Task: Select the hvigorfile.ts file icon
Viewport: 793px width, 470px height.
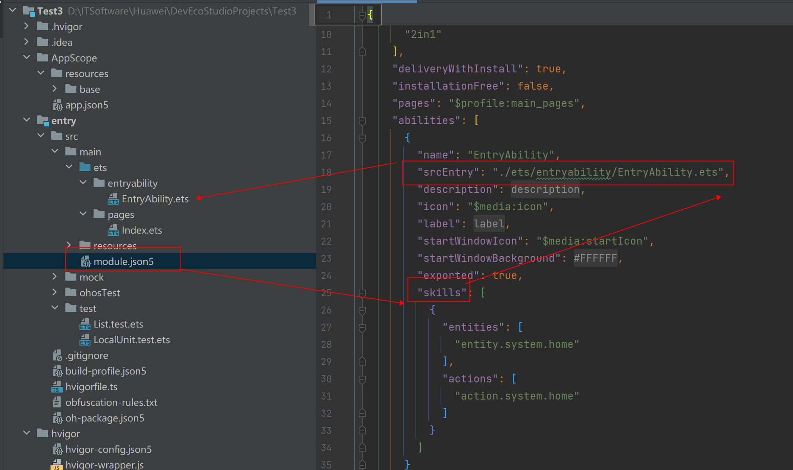Action: click(x=57, y=387)
